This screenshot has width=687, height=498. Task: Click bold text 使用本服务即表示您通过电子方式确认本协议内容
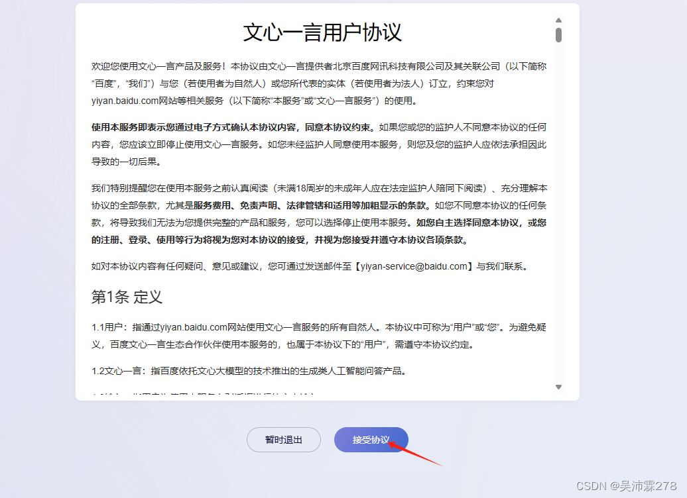tap(194, 127)
